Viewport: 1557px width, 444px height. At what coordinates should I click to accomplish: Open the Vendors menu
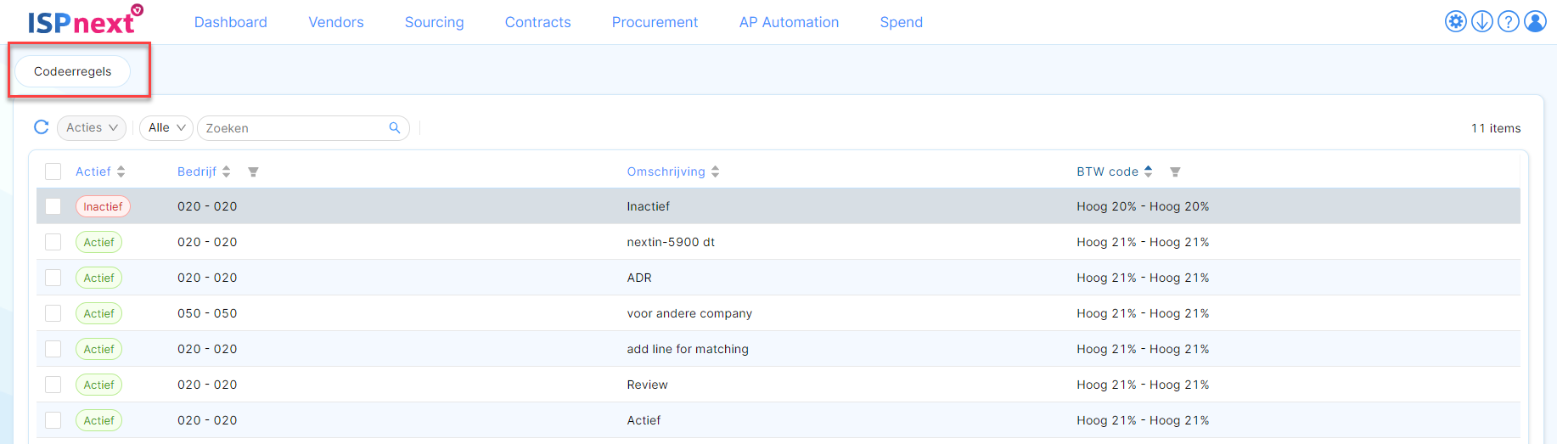click(x=336, y=22)
